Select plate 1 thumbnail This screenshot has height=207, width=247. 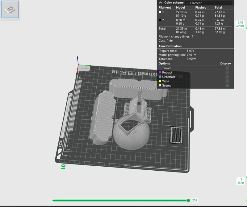(10, 9)
